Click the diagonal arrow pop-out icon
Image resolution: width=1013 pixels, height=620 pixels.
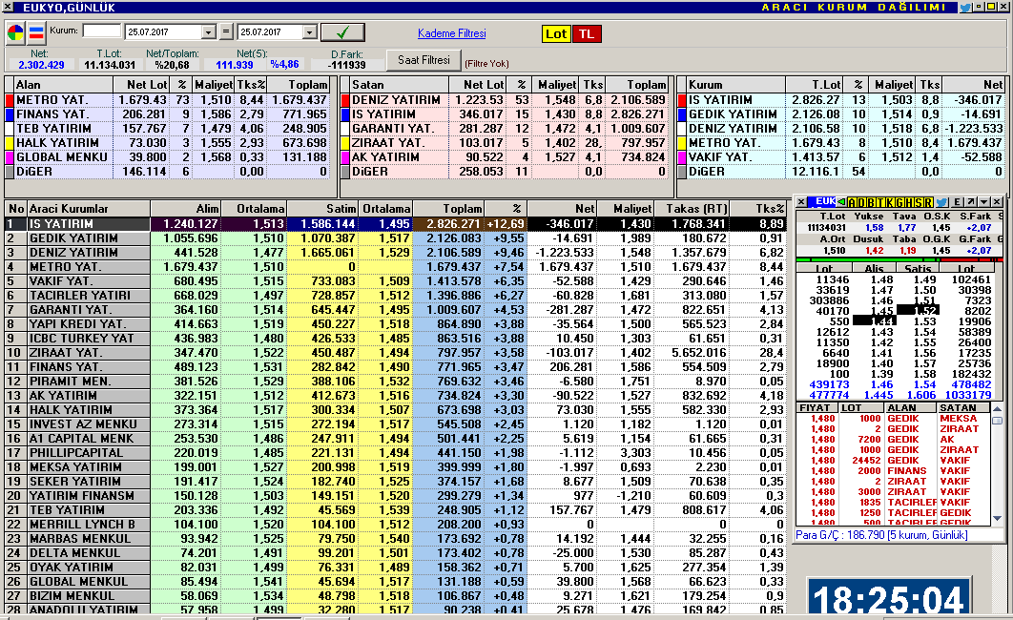click(x=971, y=202)
